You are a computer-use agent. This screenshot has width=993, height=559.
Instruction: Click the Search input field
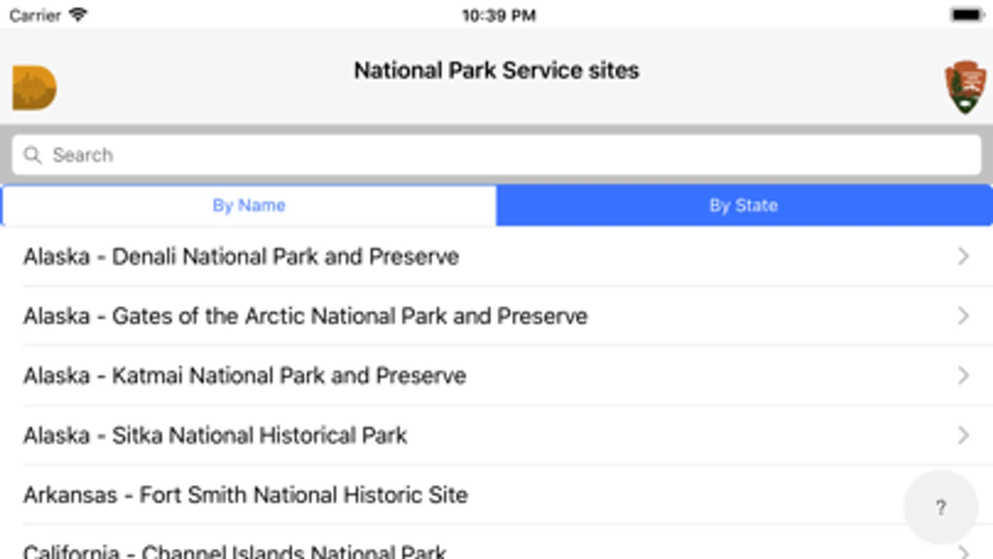496,155
